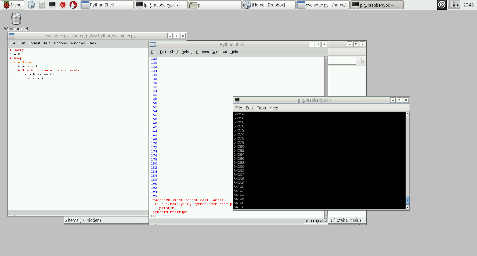Switch to Python Shell taskbar entry

point(107,5)
